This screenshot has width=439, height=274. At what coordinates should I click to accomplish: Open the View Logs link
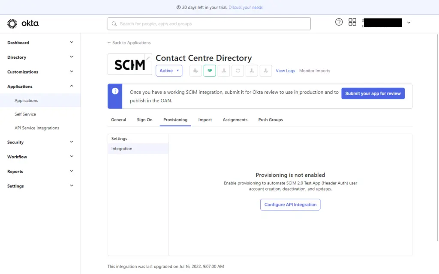click(x=285, y=70)
